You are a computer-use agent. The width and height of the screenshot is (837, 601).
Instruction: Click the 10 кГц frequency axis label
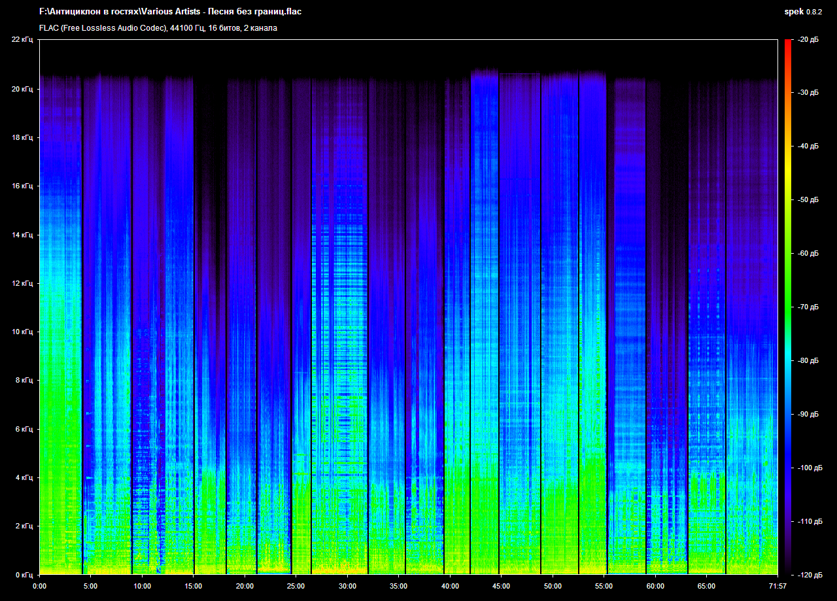[x=22, y=332]
